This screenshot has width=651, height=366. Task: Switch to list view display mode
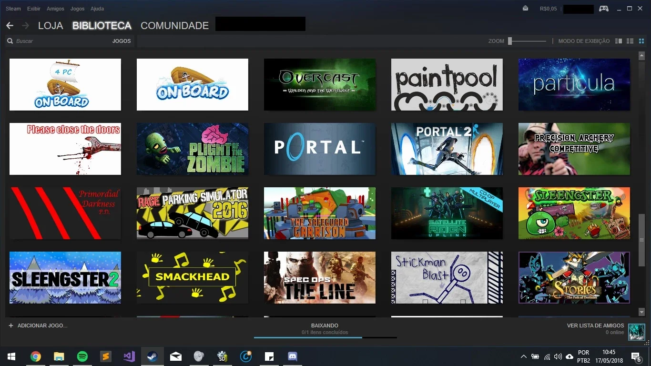[630, 41]
